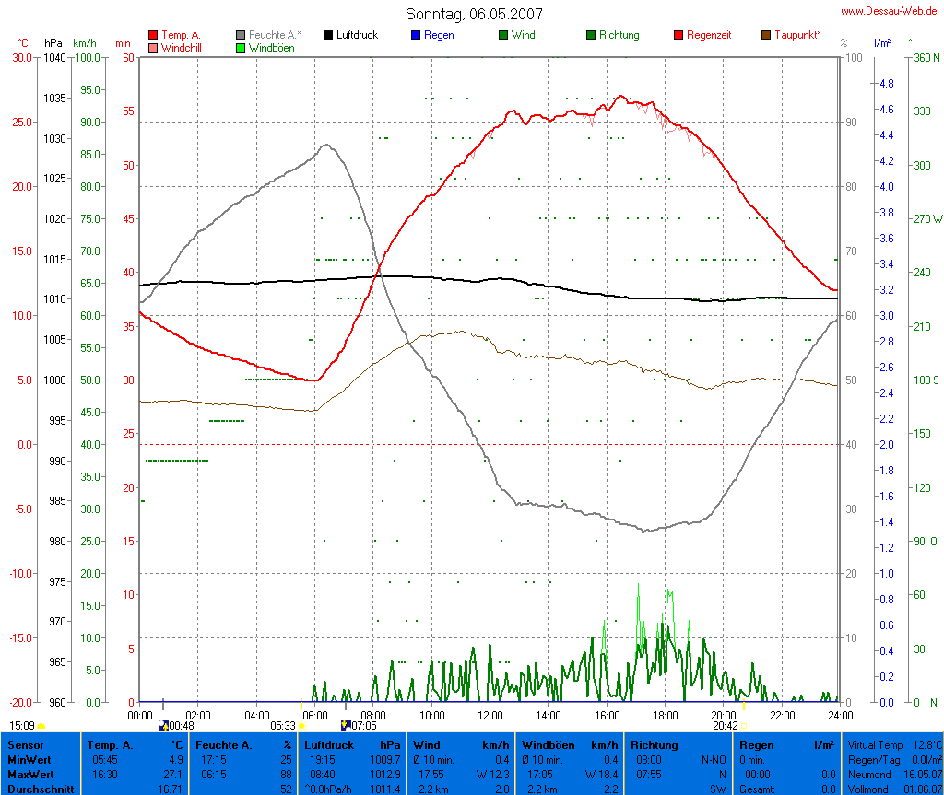
Task: Click the red Temp. A. legend swatch
Action: point(153,35)
